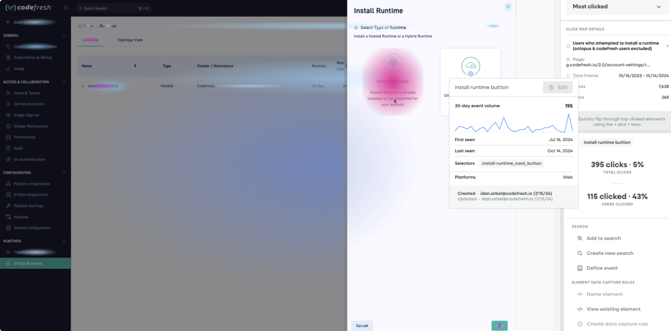Click Cancel in Install Runtime panel
The image size is (671, 331).
[362, 325]
